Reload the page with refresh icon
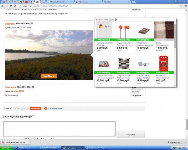 pyautogui.click(x=11, y=6)
